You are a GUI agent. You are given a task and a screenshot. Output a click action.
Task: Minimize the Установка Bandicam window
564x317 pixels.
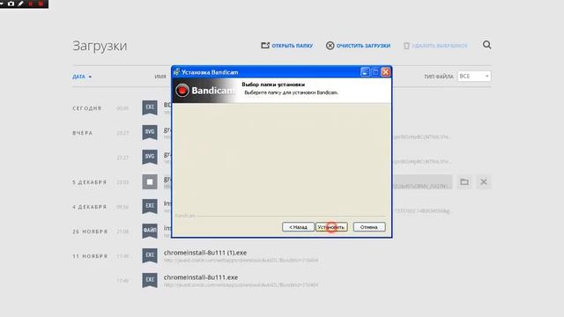(x=365, y=72)
